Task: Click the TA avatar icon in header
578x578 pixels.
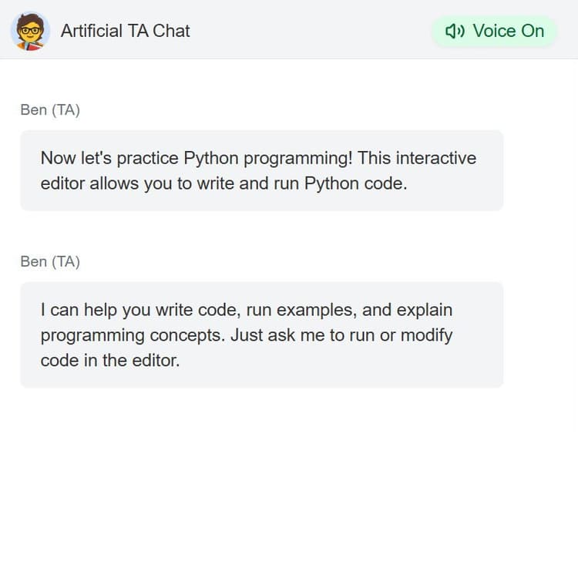Action: point(30,31)
